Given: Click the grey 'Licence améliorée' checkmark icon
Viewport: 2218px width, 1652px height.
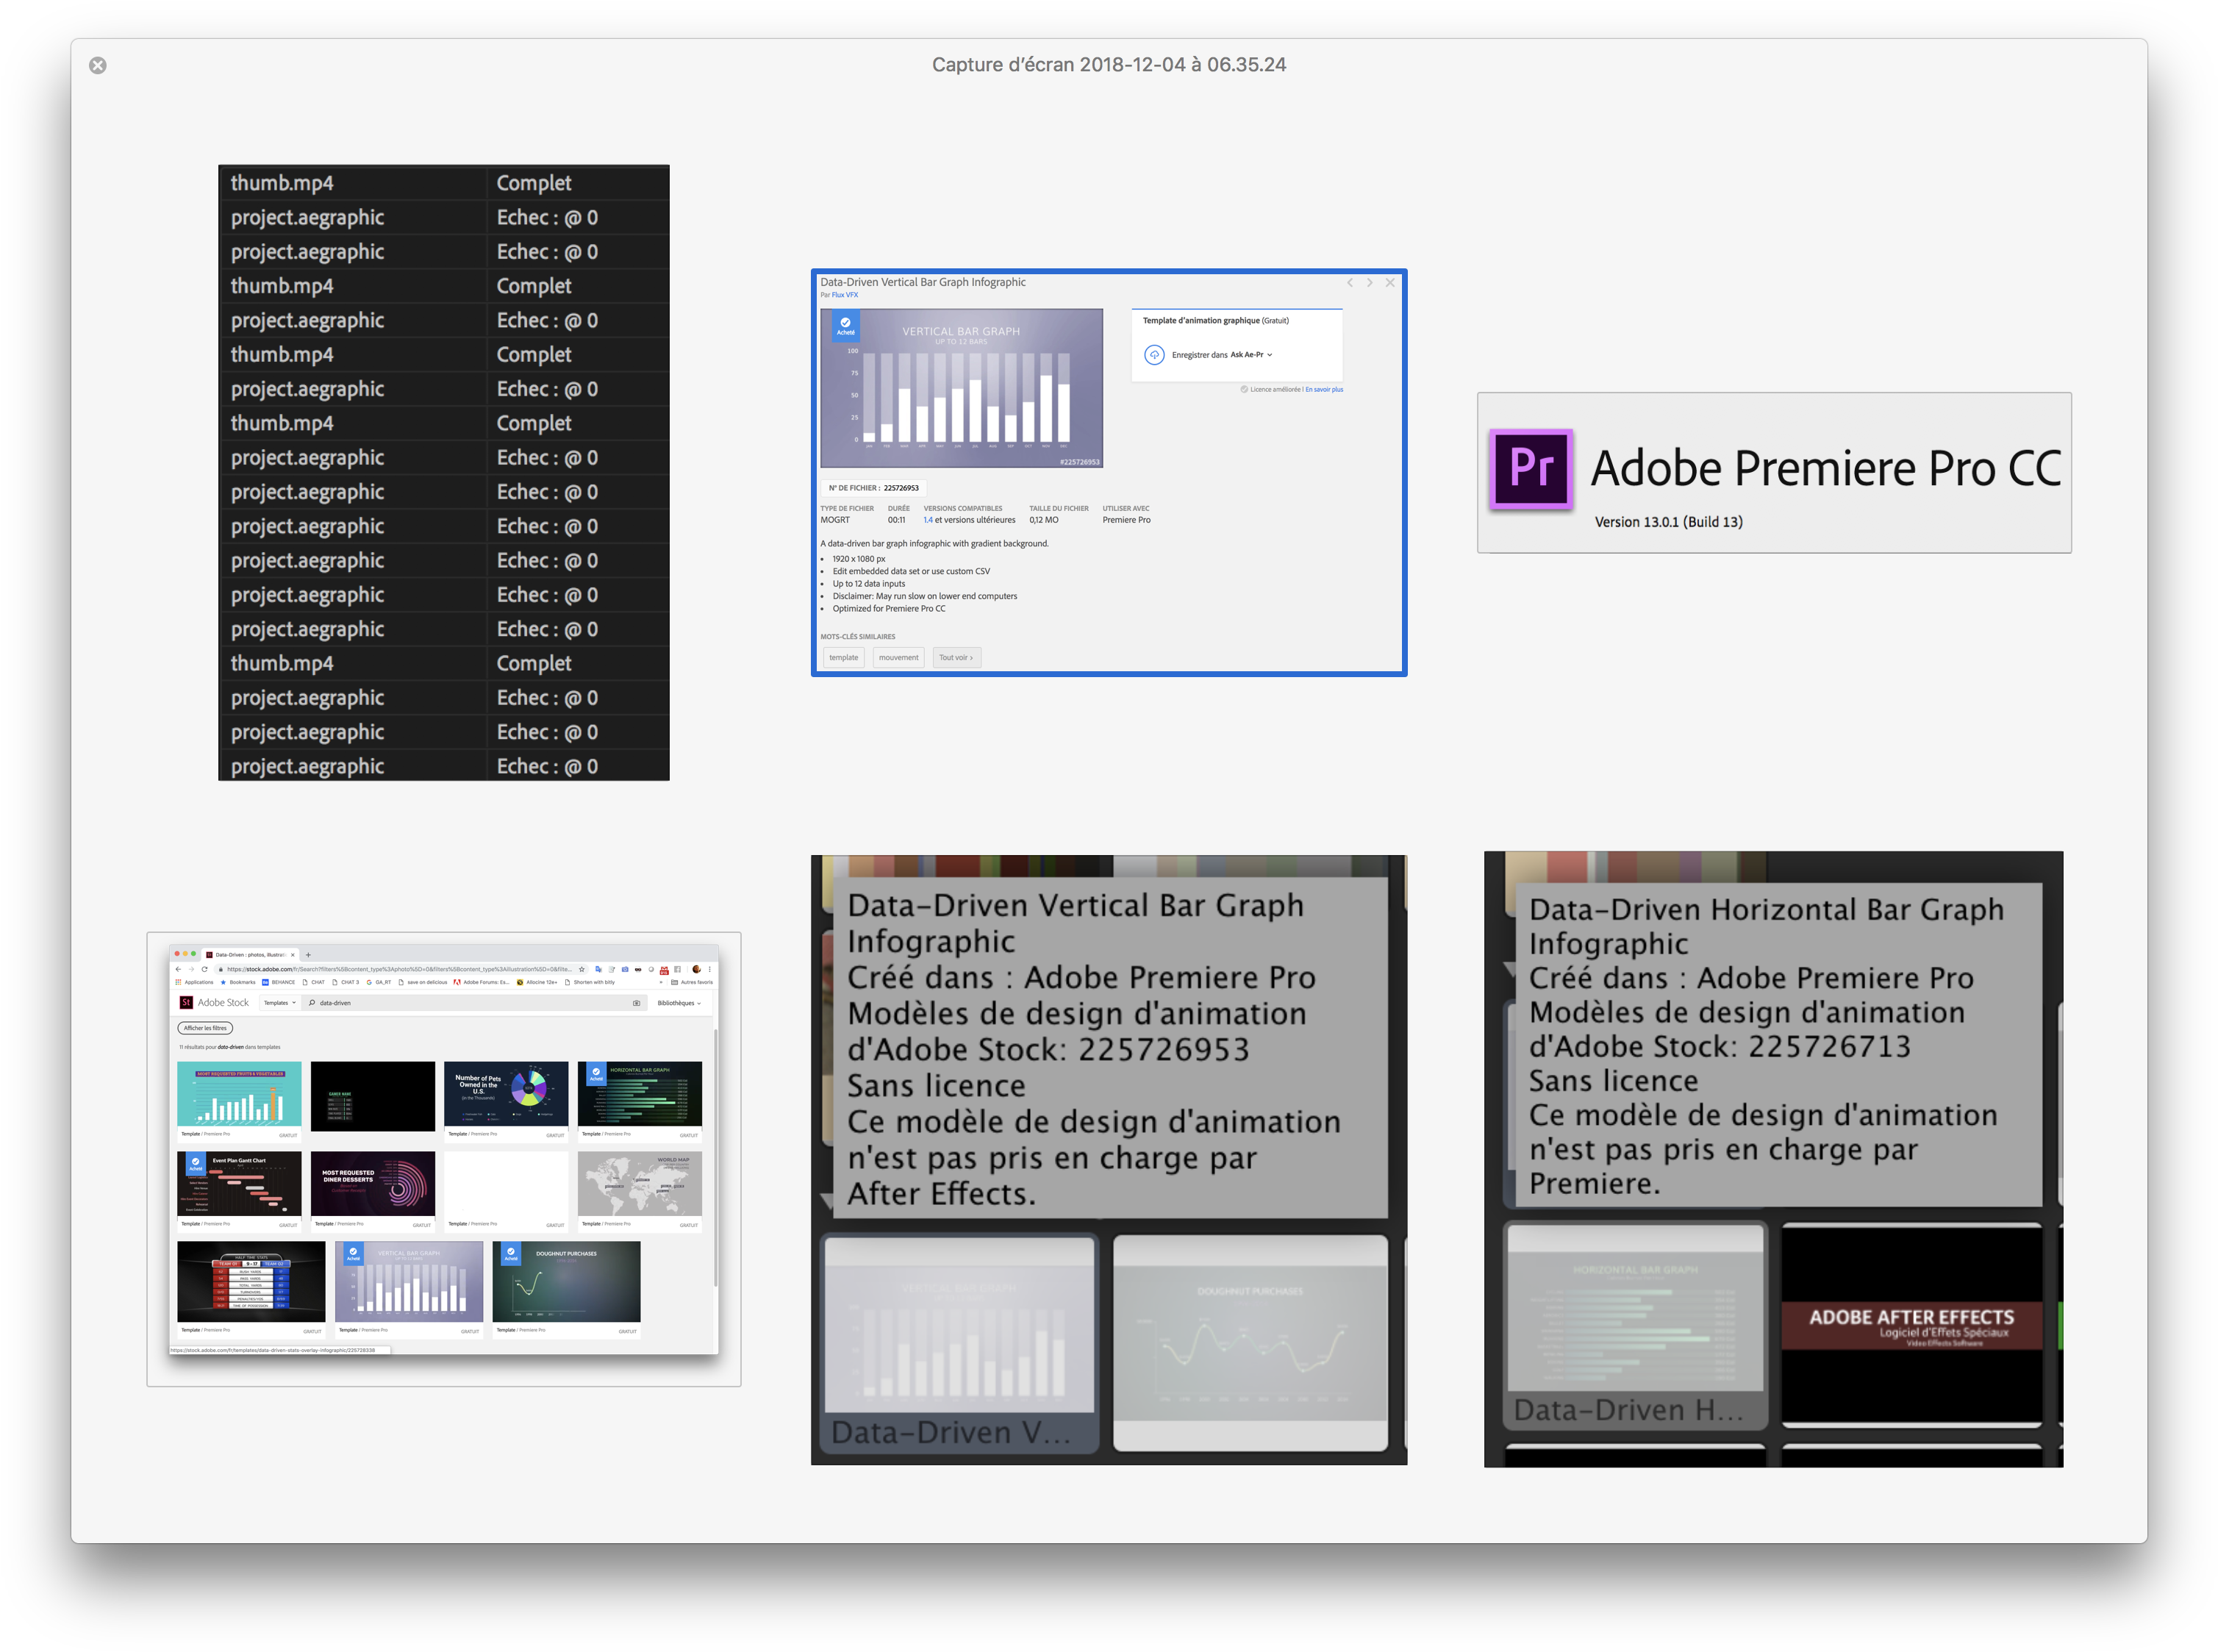Looking at the screenshot, I should pos(1244,389).
